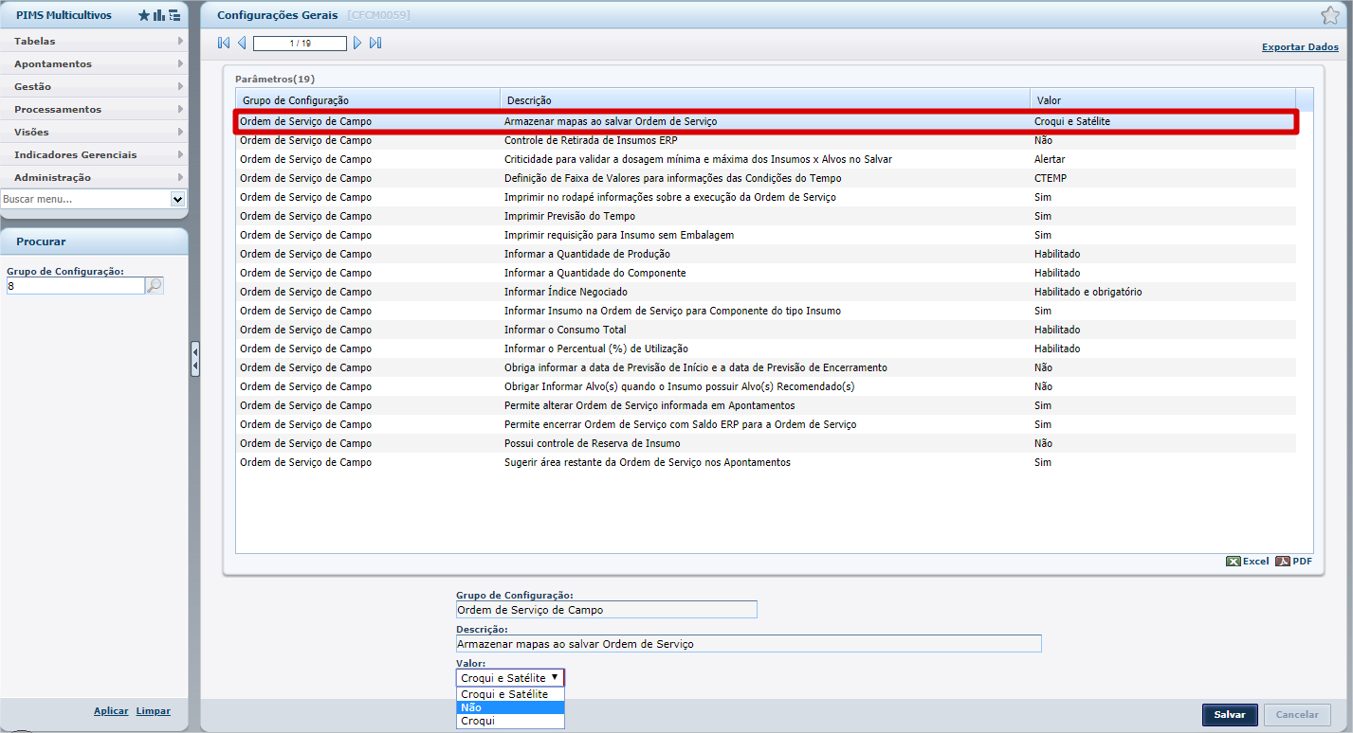The width and height of the screenshot is (1353, 733).
Task: Click Grupo de Configuração detail field
Action: pos(606,610)
